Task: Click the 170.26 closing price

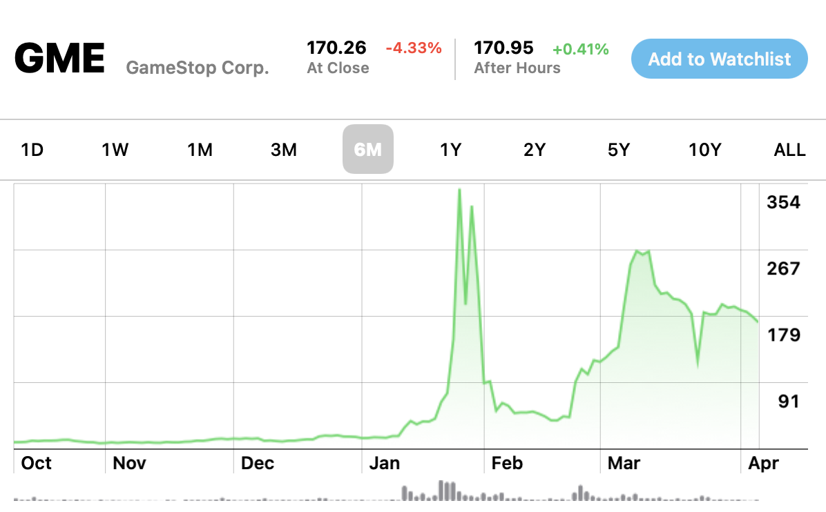Action: coord(337,48)
